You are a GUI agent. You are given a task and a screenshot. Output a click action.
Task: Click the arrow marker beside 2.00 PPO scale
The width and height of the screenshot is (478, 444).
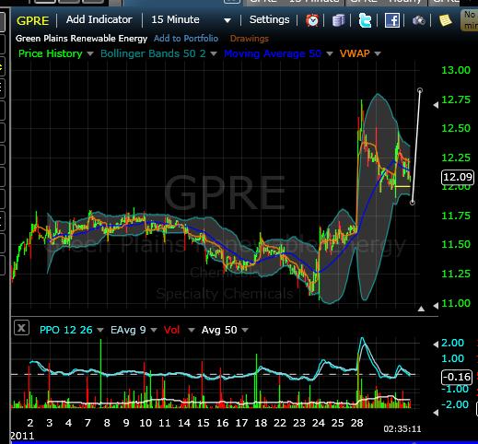coord(436,345)
